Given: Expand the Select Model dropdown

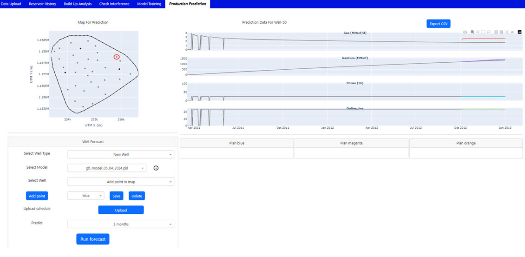Looking at the screenshot, I should click(x=107, y=168).
